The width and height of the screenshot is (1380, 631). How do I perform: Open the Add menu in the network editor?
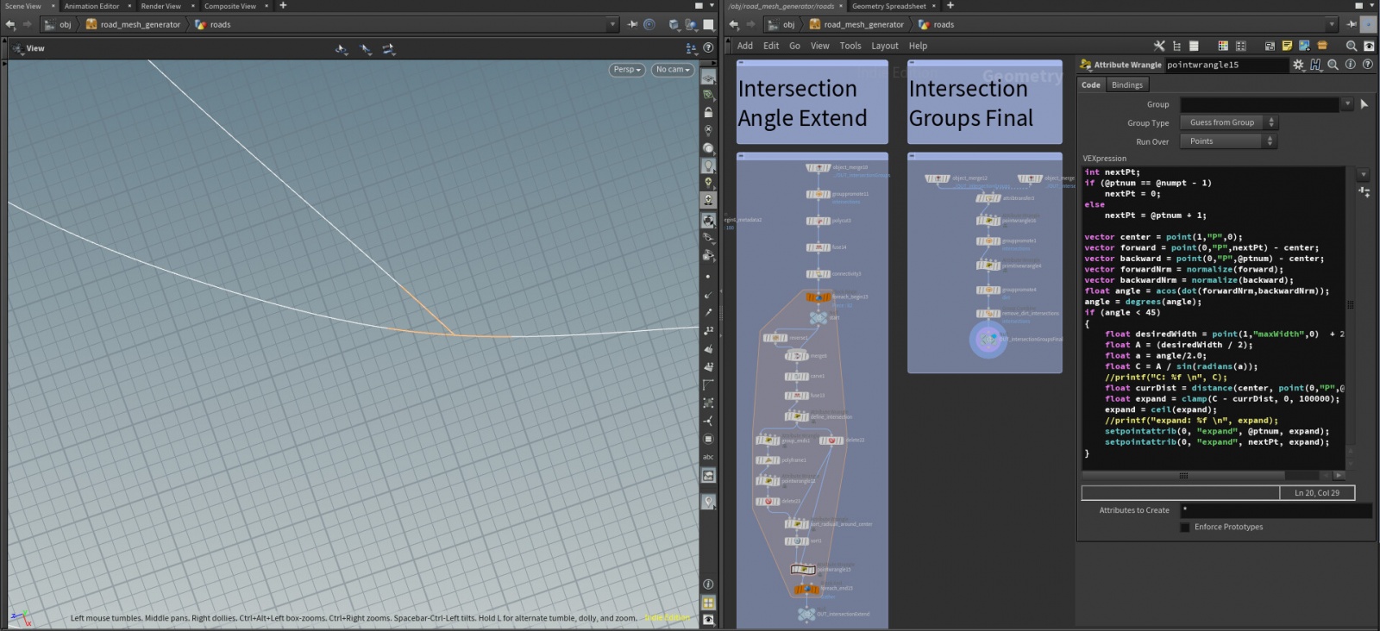(745, 46)
